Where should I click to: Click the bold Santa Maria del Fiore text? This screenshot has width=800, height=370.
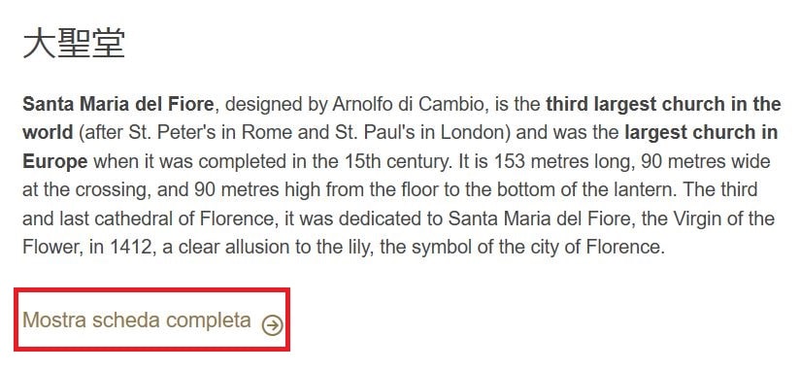tap(117, 104)
